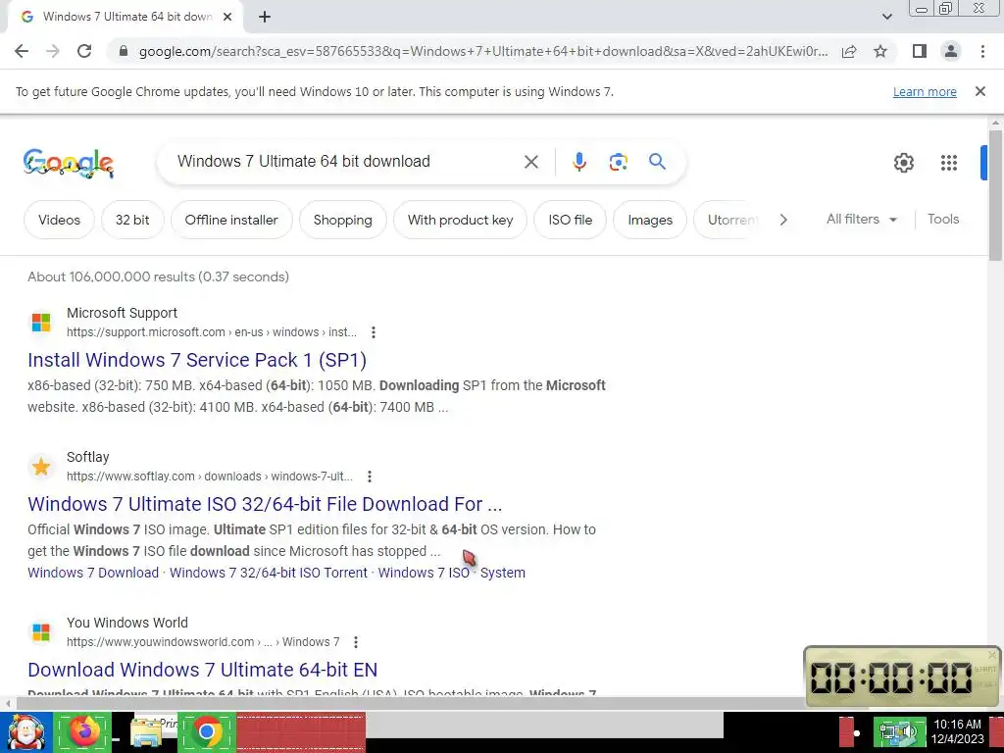Image resolution: width=1004 pixels, height=753 pixels.
Task: Open the Windows 7 ISO sitelink
Action: (424, 573)
